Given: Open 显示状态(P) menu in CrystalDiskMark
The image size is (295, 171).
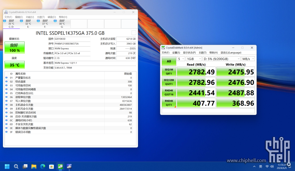Looking at the screenshot, I should pyautogui.click(x=189, y=53).
